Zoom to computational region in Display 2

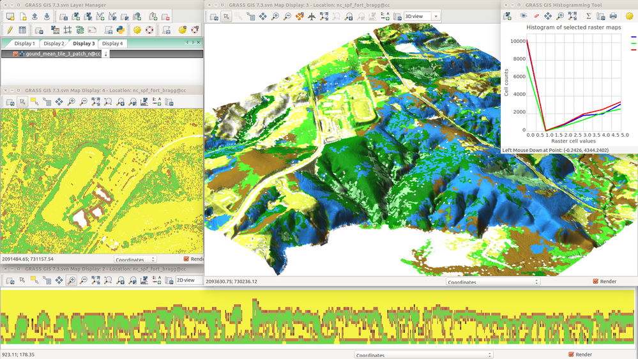tap(108, 280)
